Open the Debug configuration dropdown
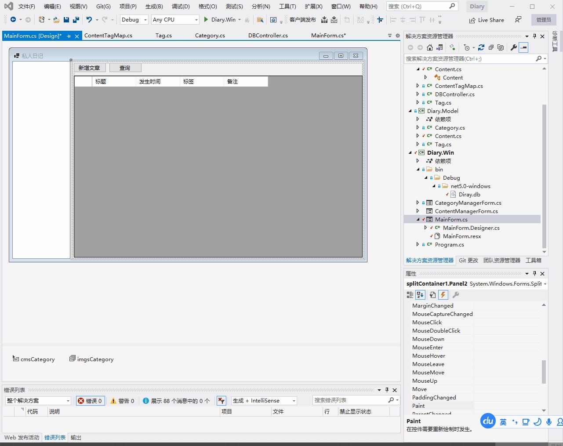This screenshot has height=446, width=563. pos(134,20)
